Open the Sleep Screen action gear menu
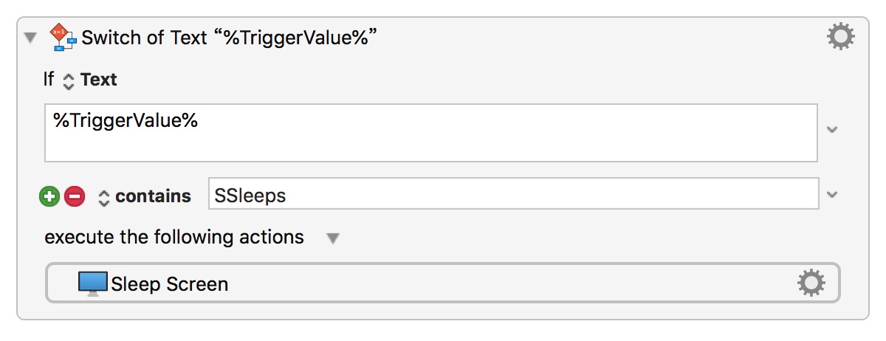This screenshot has height=341, width=886. click(811, 283)
